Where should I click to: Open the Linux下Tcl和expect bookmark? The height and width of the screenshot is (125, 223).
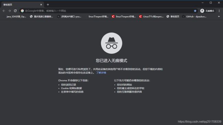tap(151, 16)
